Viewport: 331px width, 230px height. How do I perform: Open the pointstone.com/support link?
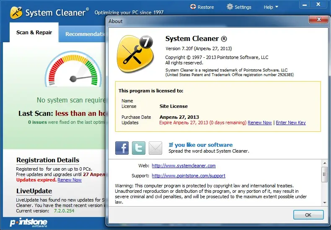pos(189,176)
